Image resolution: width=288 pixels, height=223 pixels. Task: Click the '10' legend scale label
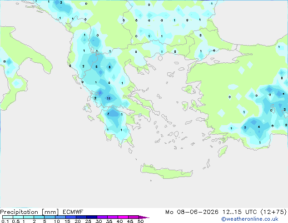[x=57, y=221]
